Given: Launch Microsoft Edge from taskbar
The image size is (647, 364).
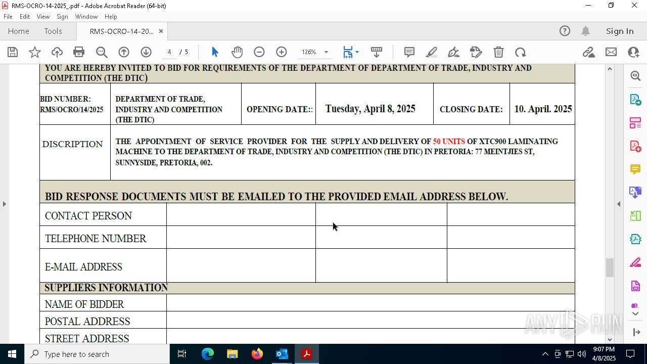Looking at the screenshot, I should click(x=208, y=354).
